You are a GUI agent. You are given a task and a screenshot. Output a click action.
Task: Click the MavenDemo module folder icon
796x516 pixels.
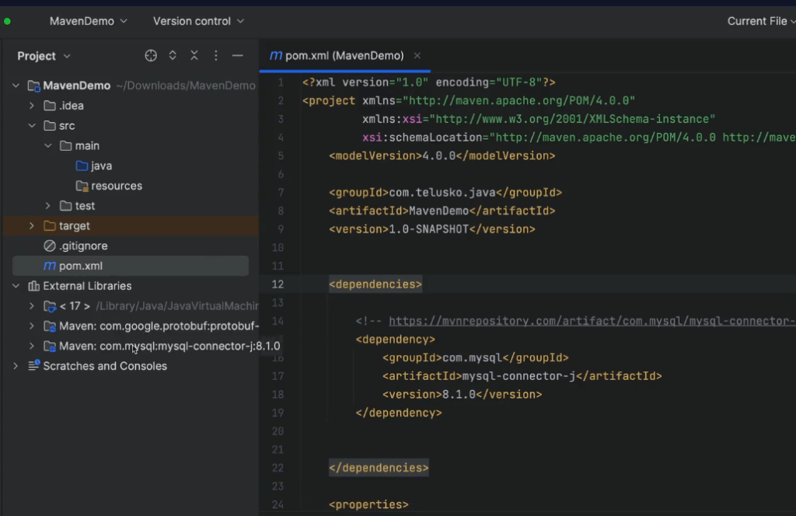click(x=34, y=85)
